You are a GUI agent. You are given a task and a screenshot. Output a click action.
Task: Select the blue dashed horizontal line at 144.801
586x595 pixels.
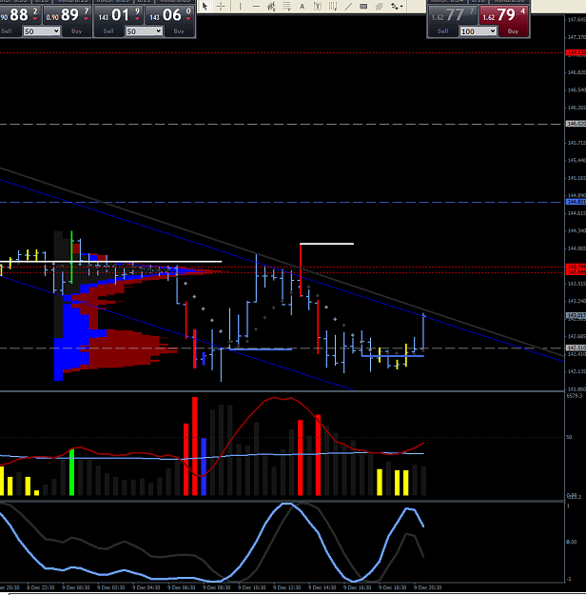(283, 202)
